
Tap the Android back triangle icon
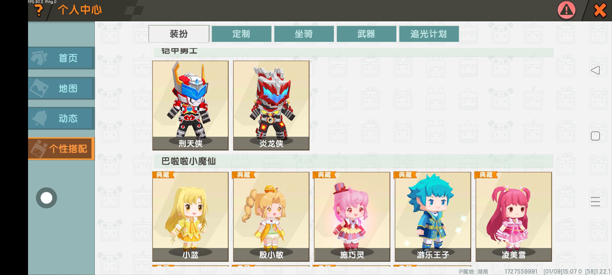(x=595, y=70)
